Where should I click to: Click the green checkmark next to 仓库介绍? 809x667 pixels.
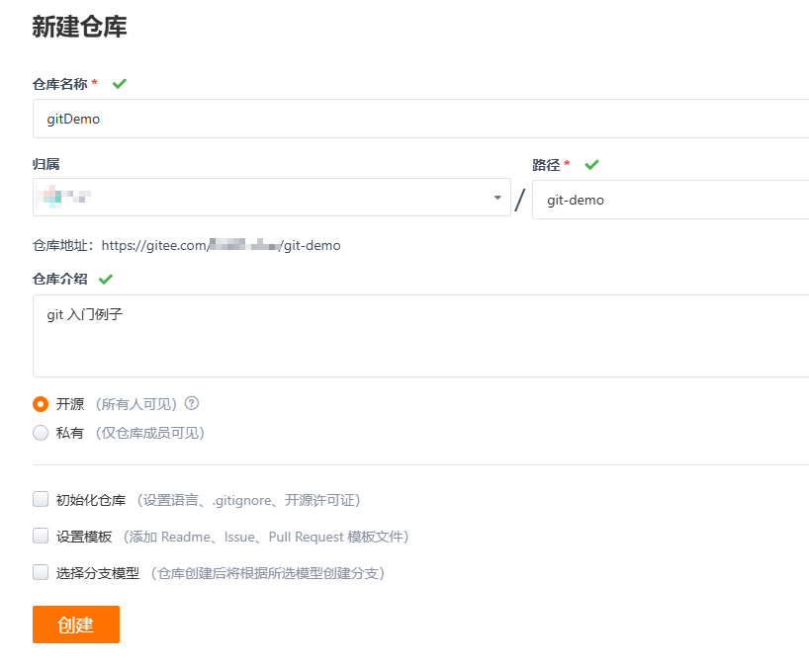tap(106, 279)
